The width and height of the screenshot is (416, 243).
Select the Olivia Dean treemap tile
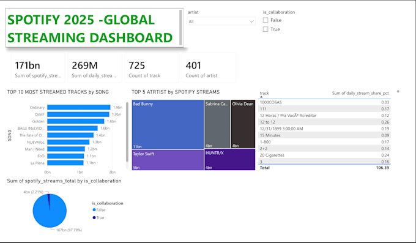[243, 124]
